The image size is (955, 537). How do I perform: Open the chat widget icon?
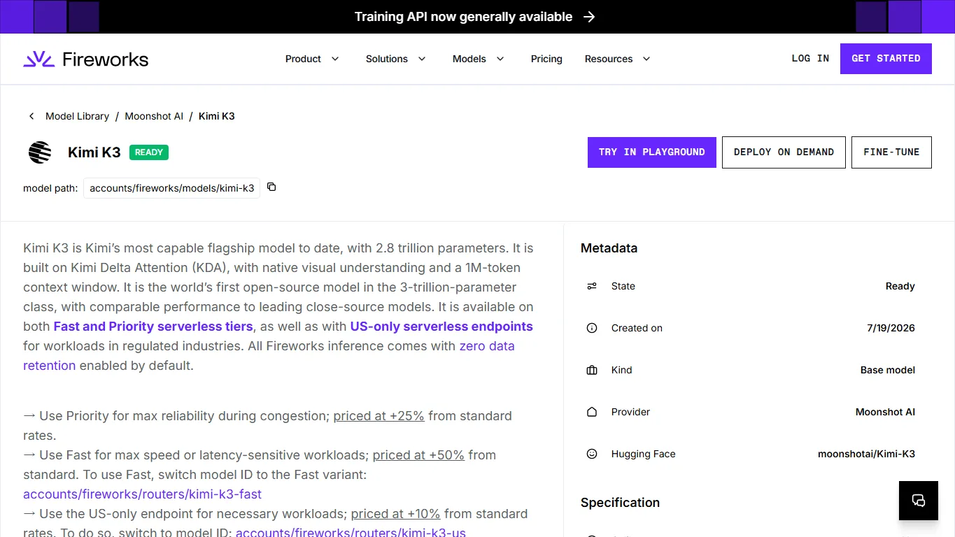coord(919,501)
